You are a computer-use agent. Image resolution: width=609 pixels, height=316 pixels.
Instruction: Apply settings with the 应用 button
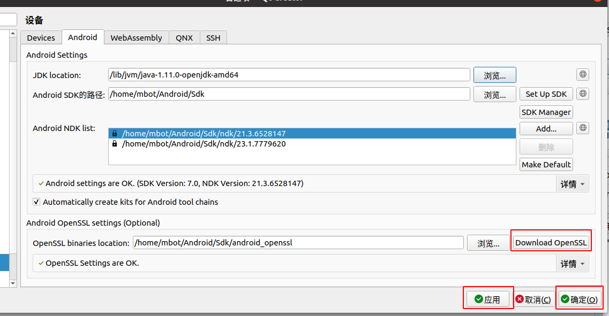pos(488,299)
